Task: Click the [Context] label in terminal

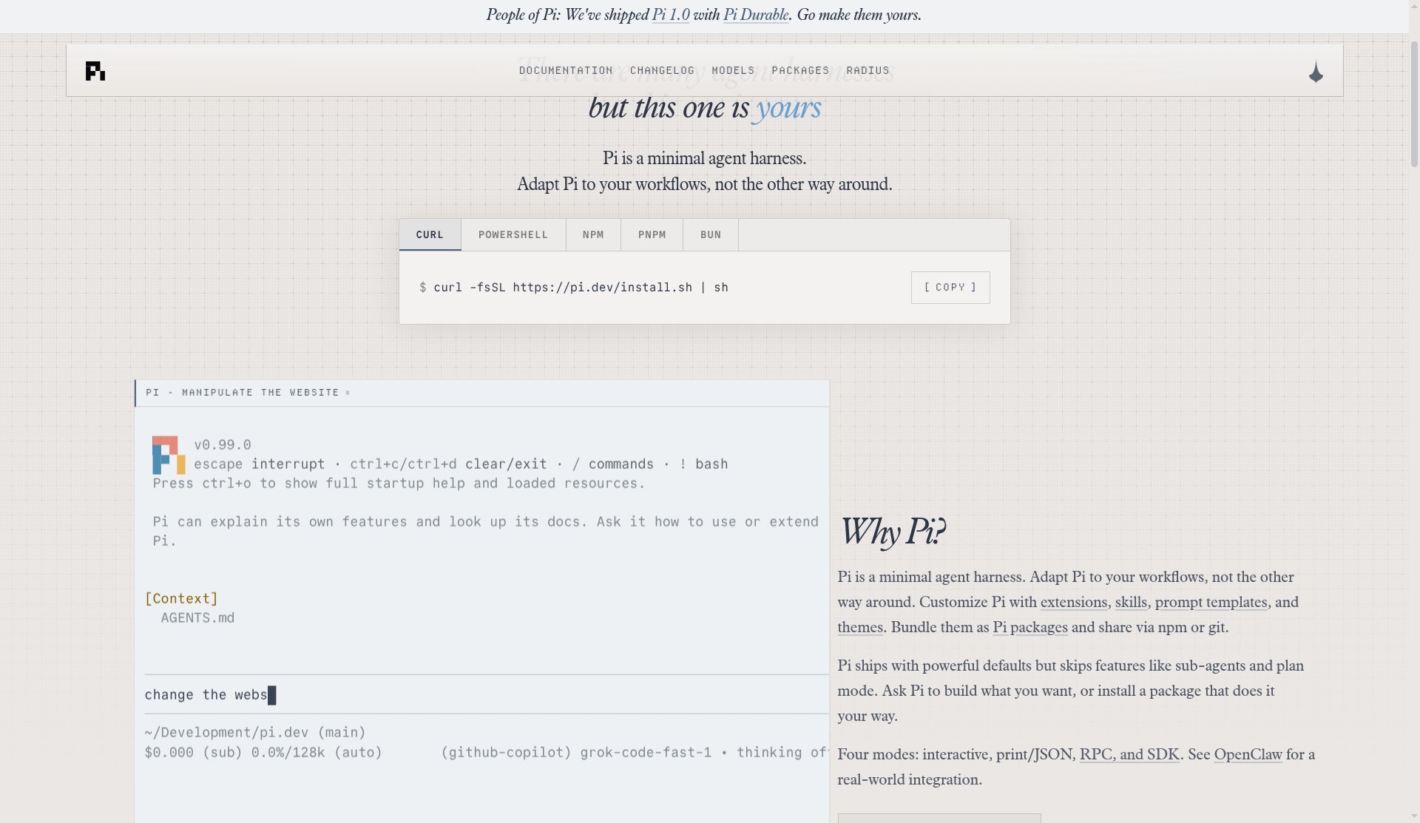Action: point(181,598)
